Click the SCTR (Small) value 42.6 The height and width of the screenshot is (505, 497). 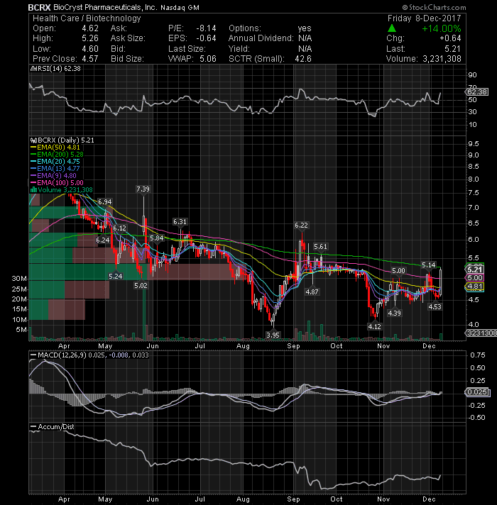(x=303, y=59)
